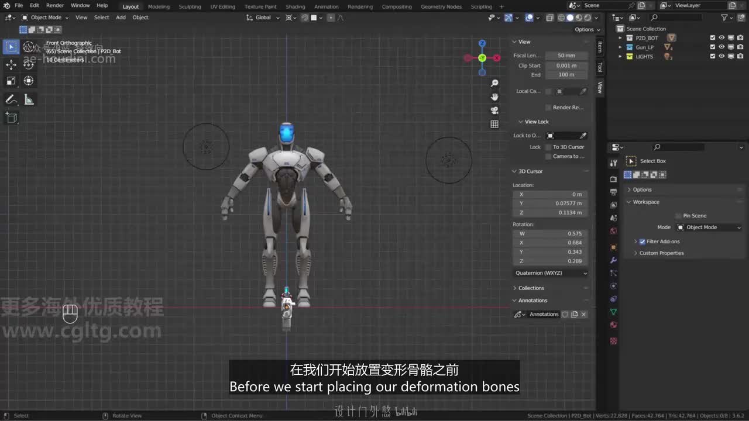This screenshot has width=749, height=421.
Task: Open the Item tab in the sidebar
Action: coord(600,47)
